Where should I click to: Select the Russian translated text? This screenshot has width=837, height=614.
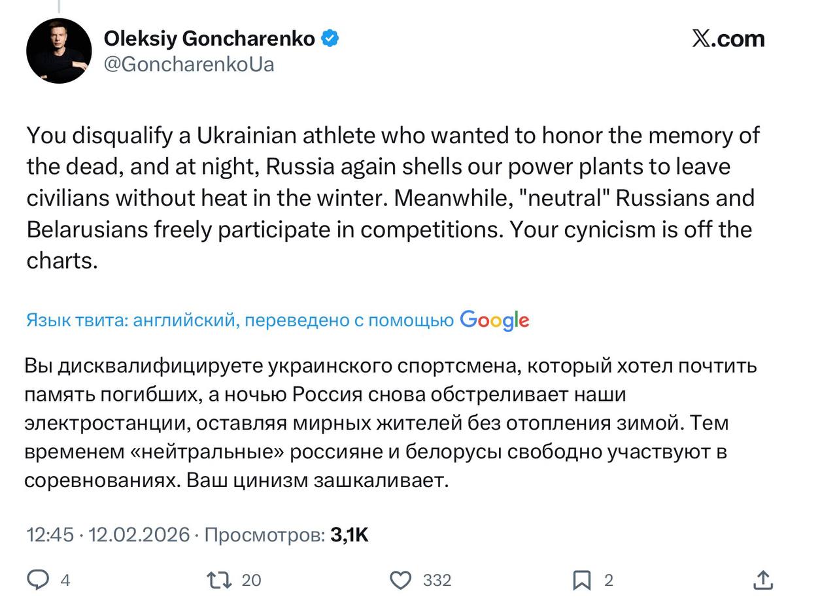[390, 422]
